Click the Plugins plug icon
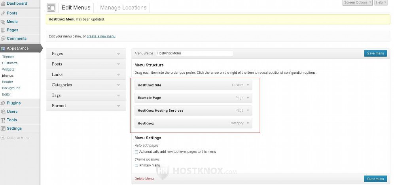394x185 pixels. pos(3,103)
